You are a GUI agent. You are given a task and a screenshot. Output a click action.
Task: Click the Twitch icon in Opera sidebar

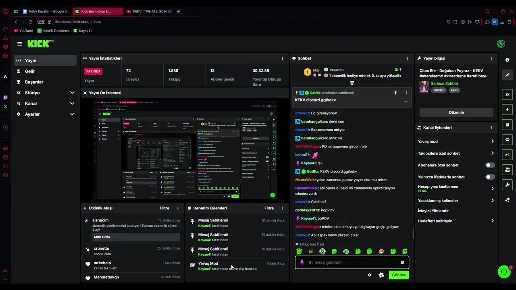[x=5, y=97]
